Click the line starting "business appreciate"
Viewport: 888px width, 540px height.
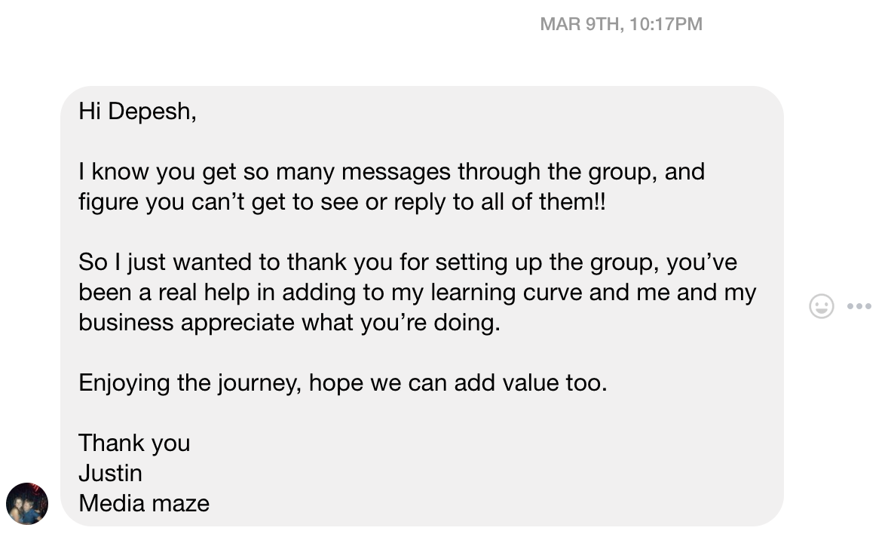289,323
